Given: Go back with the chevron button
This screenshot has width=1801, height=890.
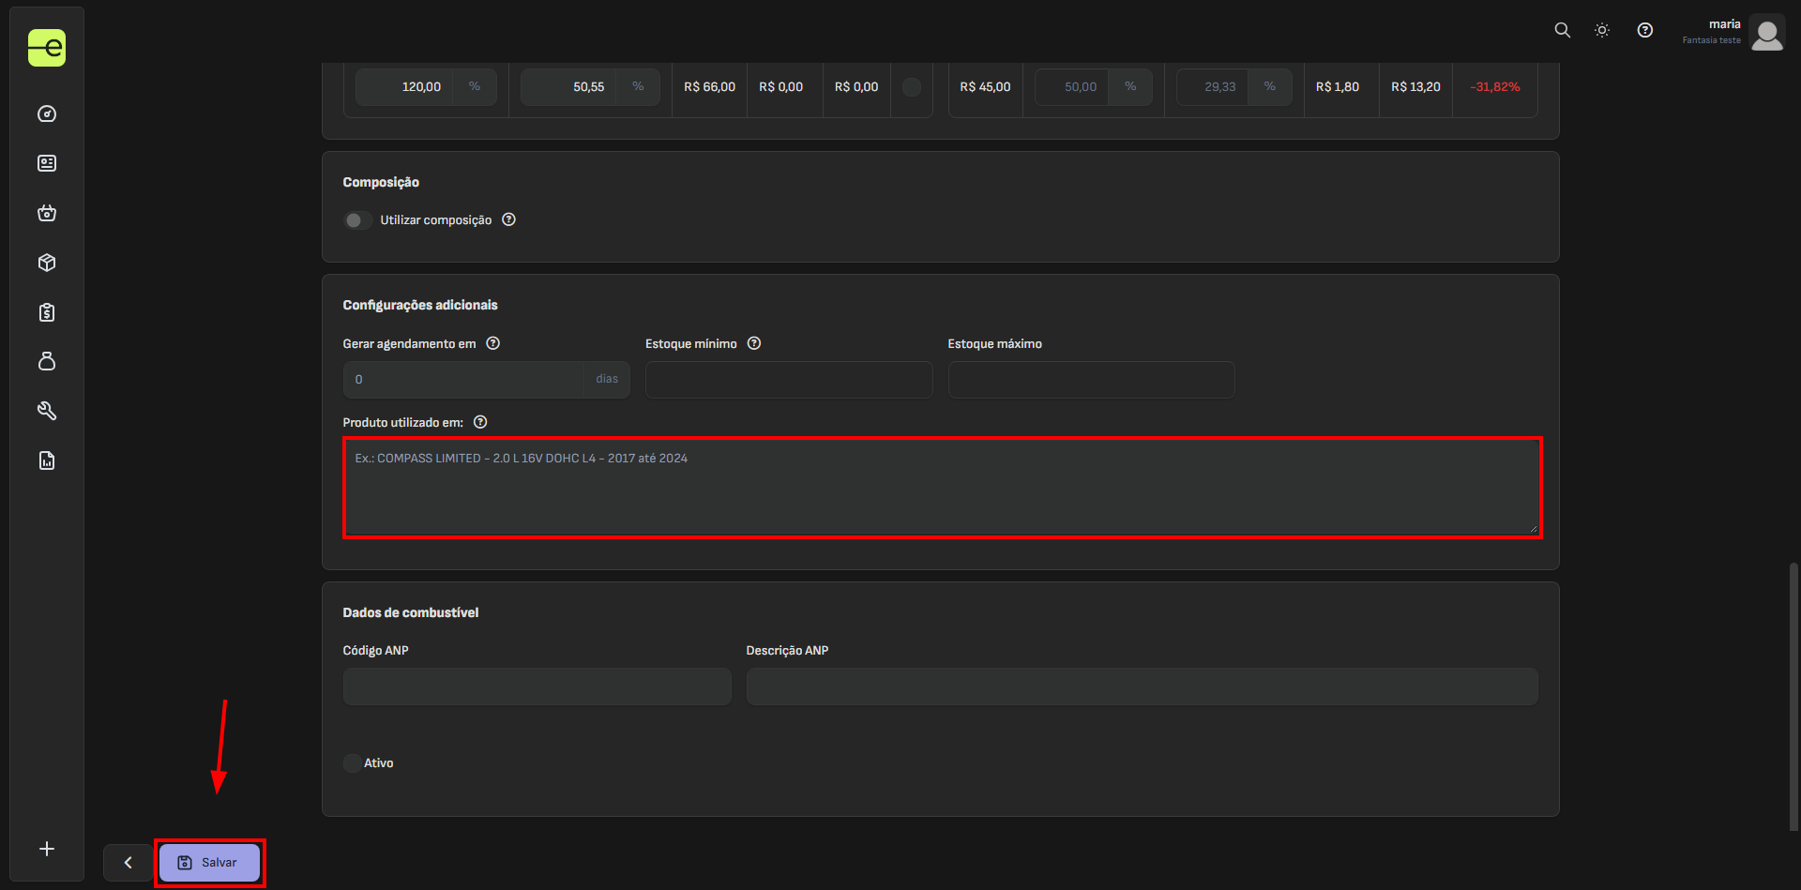Looking at the screenshot, I should point(128,863).
